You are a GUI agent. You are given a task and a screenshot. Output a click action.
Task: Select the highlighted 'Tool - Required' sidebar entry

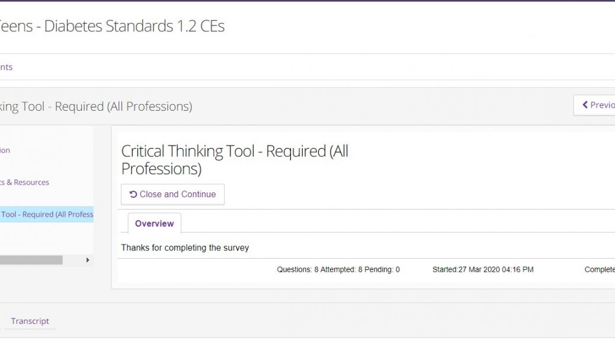click(x=46, y=214)
